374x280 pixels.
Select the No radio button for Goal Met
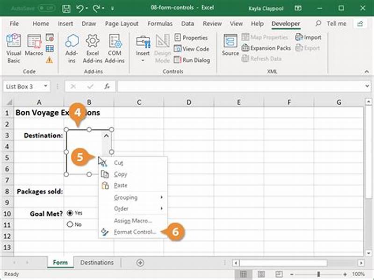coord(71,224)
